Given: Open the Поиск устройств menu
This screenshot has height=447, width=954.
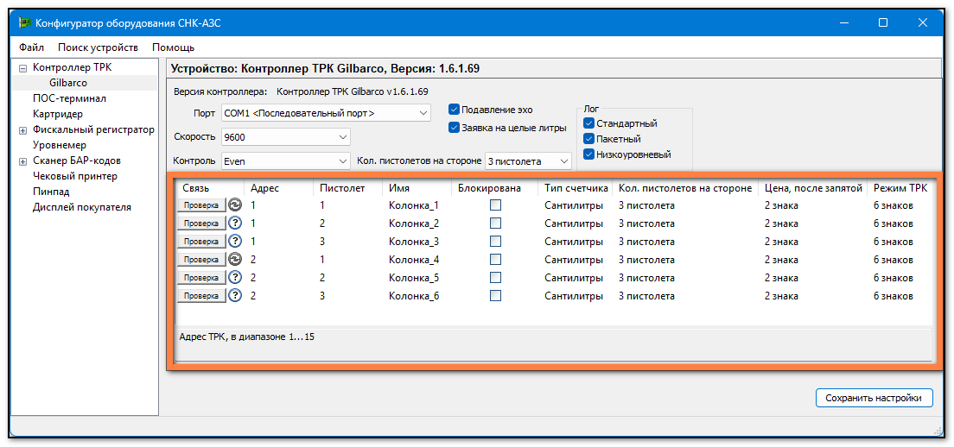Looking at the screenshot, I should click(98, 47).
